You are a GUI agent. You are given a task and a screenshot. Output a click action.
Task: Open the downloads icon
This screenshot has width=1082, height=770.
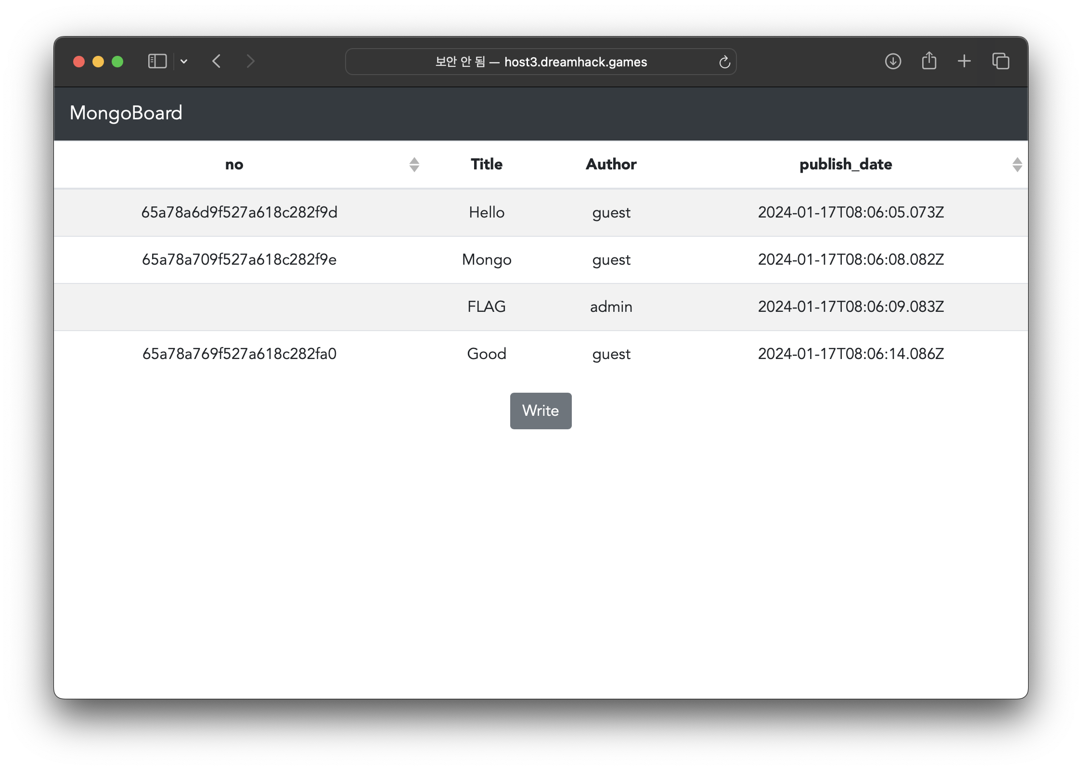[893, 61]
